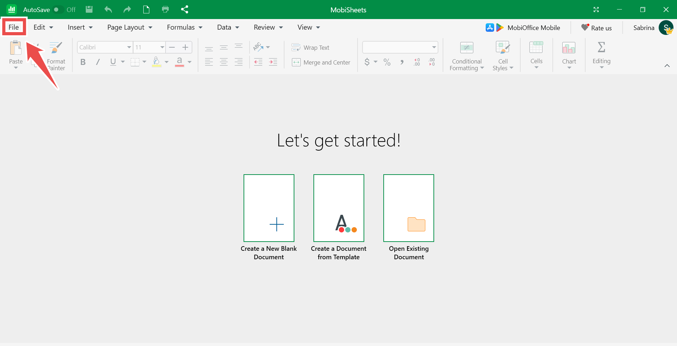Click the Increase Indent icon
The width and height of the screenshot is (677, 346).
pos(273,62)
